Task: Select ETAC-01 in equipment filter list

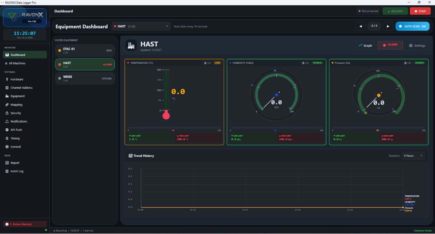Action: [x=85, y=51]
